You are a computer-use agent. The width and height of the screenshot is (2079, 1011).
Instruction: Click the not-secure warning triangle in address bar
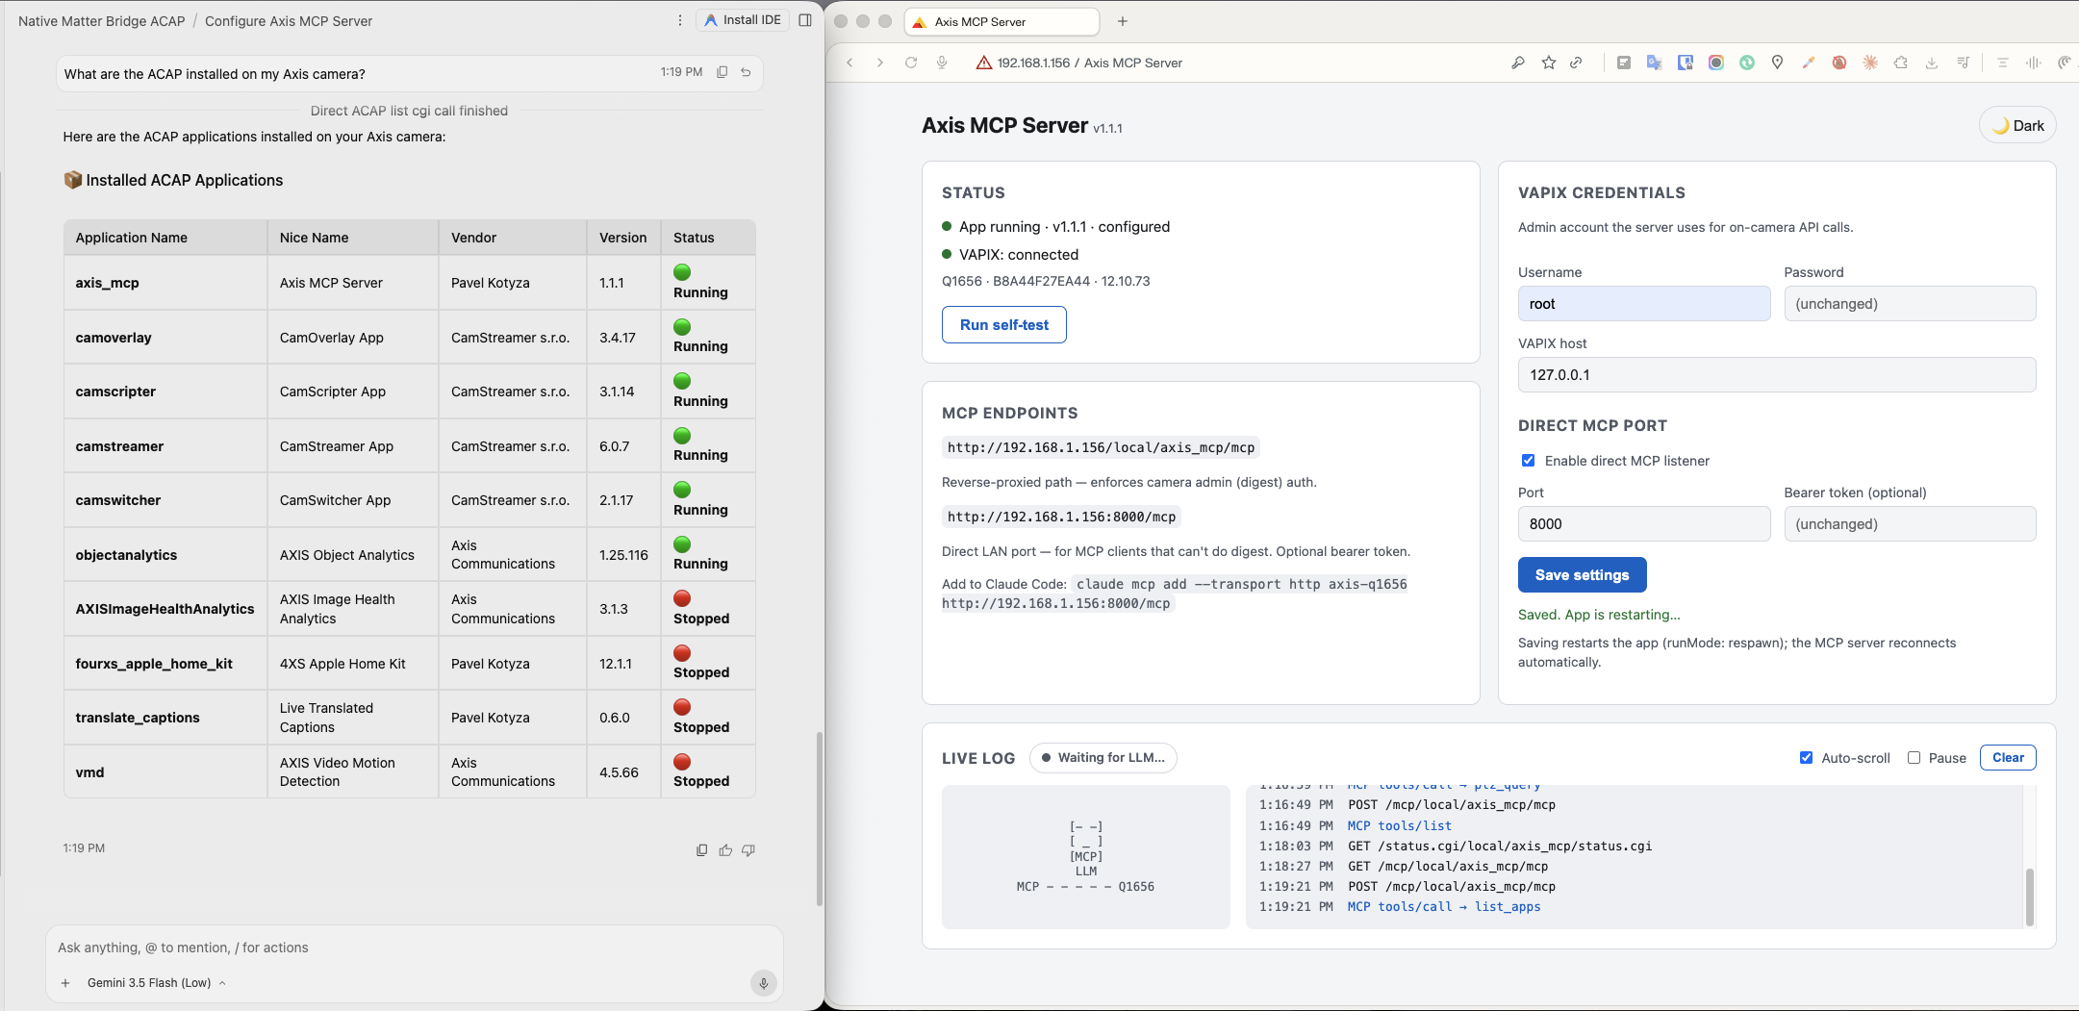tap(984, 63)
